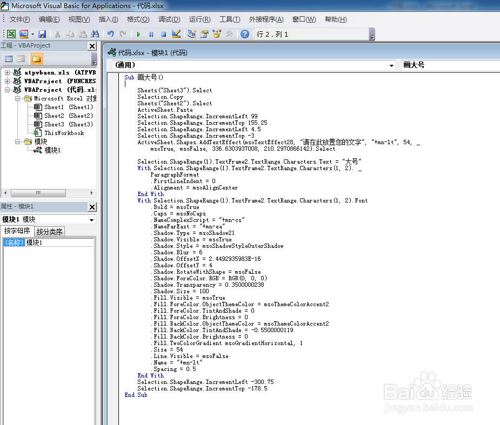Open the 模块1 模块 properties dropdown
The height and width of the screenshot is (425, 500).
point(91,220)
